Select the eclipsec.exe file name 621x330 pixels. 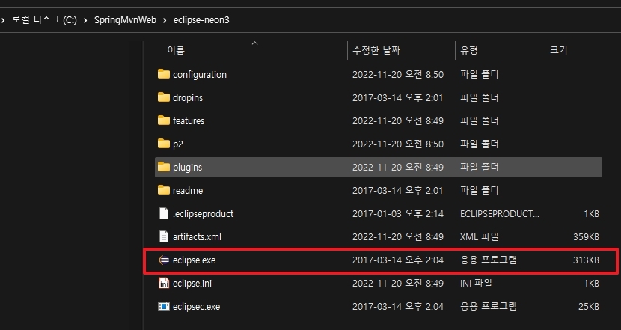[x=197, y=307]
